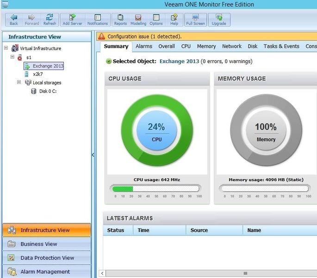Click the Local storages icon
This screenshot has width=317, height=278.
28,82
